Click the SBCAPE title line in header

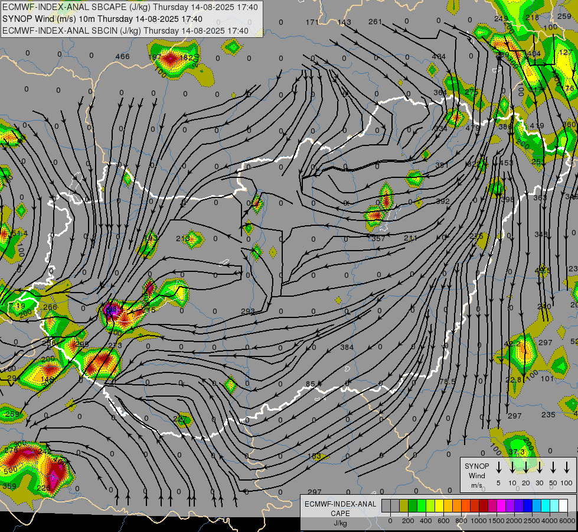tap(130, 7)
